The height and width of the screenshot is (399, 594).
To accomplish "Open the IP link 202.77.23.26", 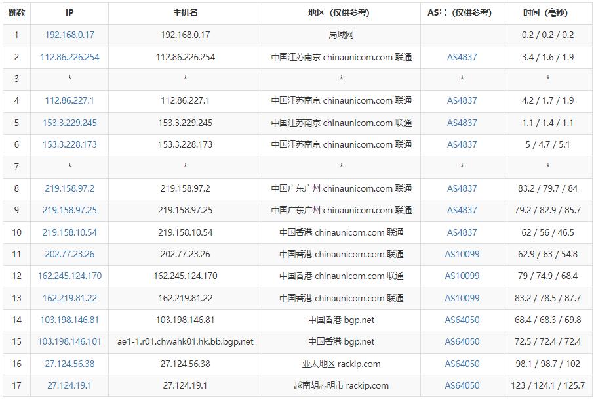I will coord(69,254).
